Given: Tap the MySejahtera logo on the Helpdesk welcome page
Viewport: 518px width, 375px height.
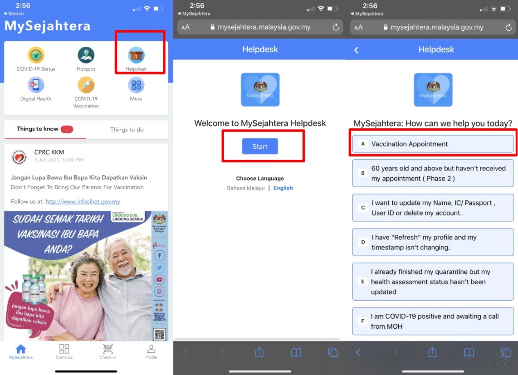Looking at the screenshot, I should pos(260,89).
